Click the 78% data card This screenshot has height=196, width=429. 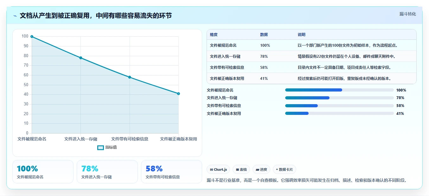pyautogui.click(x=107, y=172)
